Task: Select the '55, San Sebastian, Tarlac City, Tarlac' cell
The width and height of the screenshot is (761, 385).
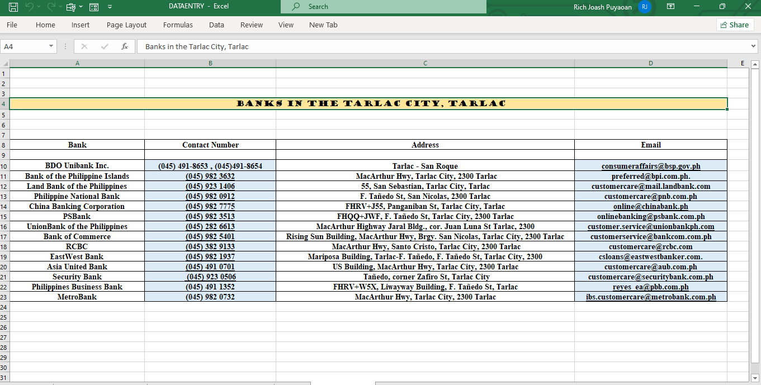Action: pos(425,186)
